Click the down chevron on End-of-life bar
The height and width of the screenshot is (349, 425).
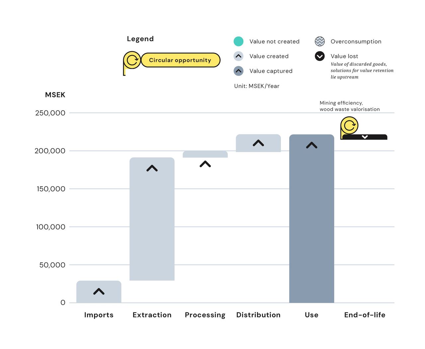click(x=365, y=137)
